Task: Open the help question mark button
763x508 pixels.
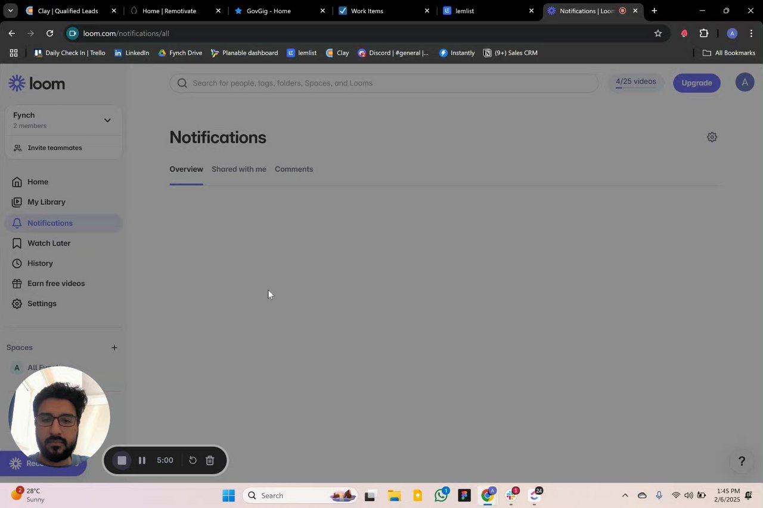Action: pyautogui.click(x=742, y=462)
